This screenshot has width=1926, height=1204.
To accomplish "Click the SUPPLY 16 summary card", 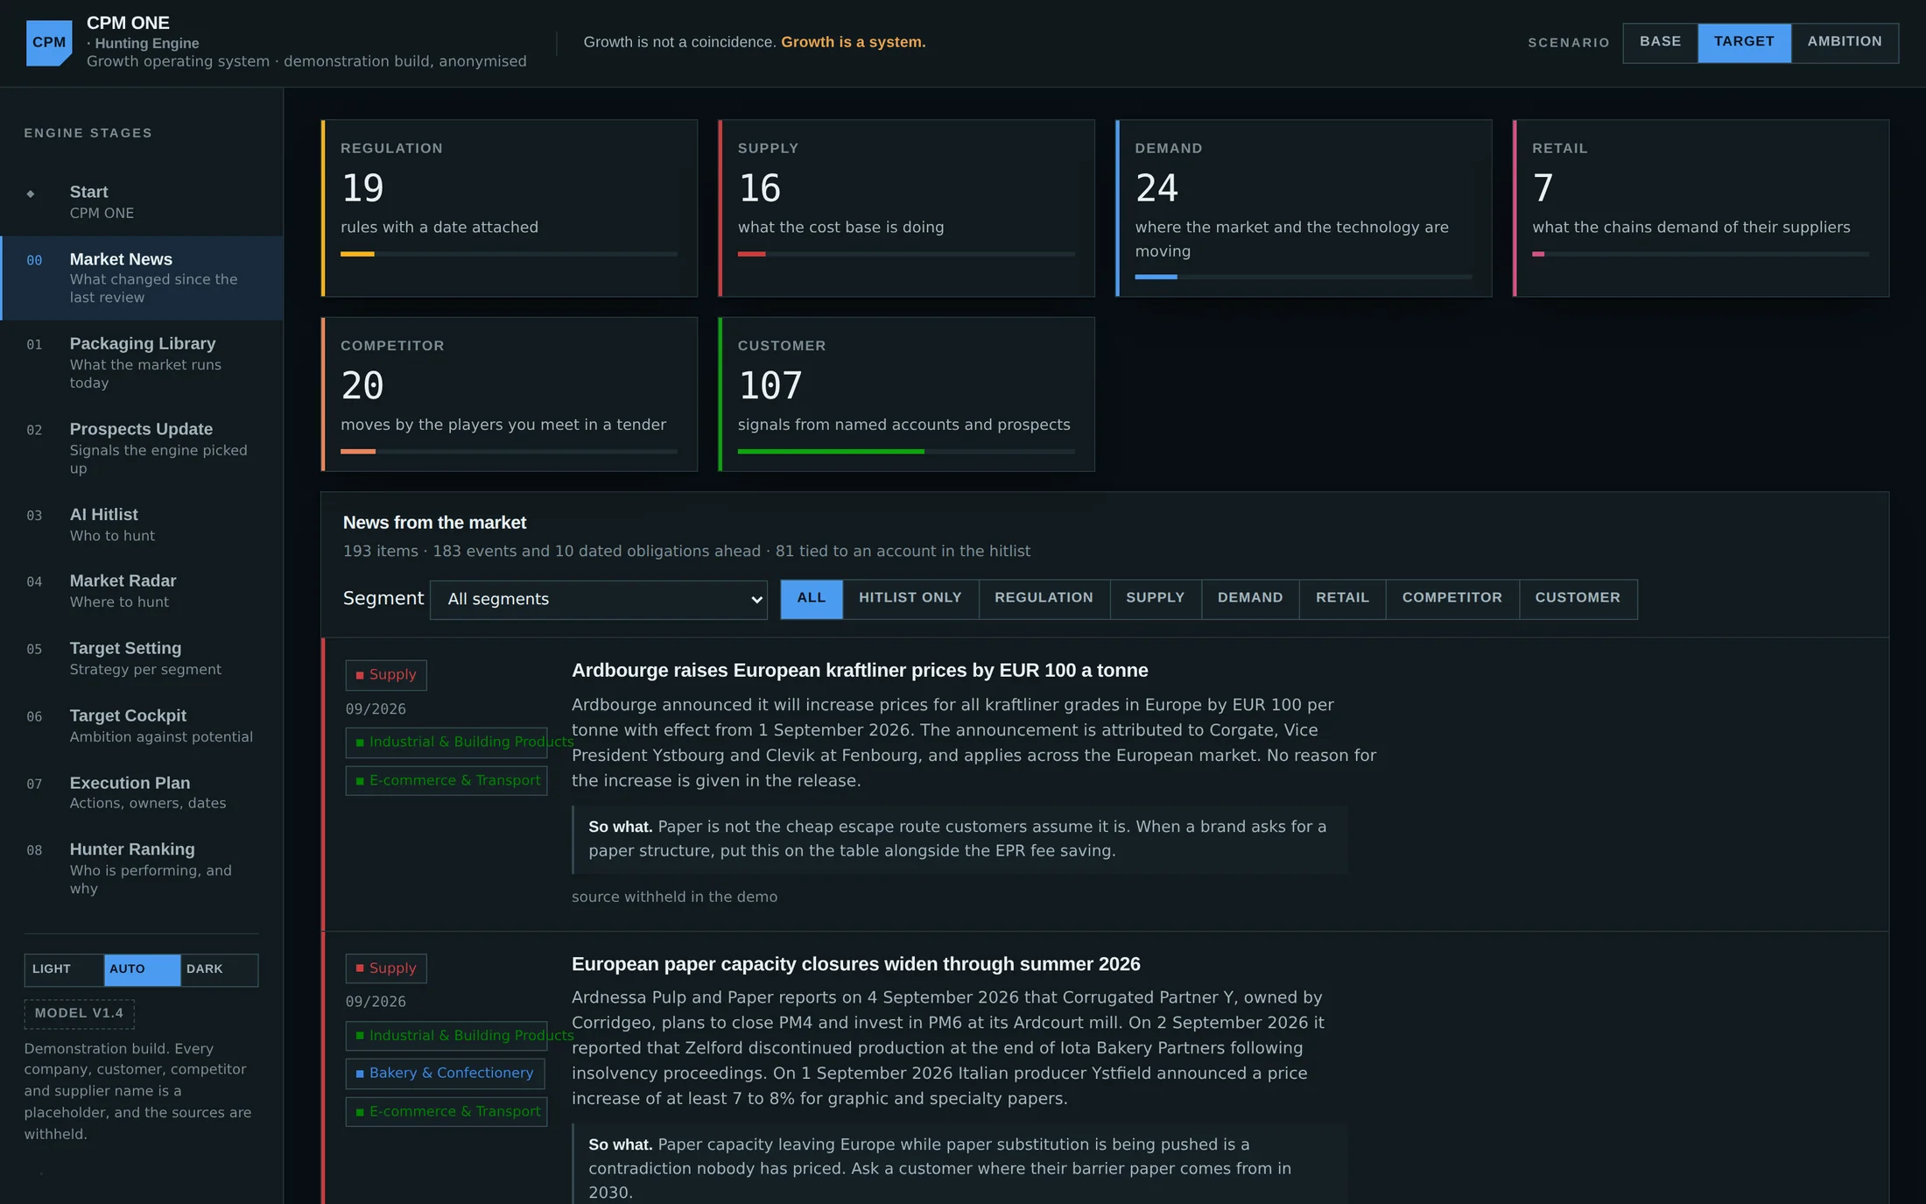I will pyautogui.click(x=907, y=208).
